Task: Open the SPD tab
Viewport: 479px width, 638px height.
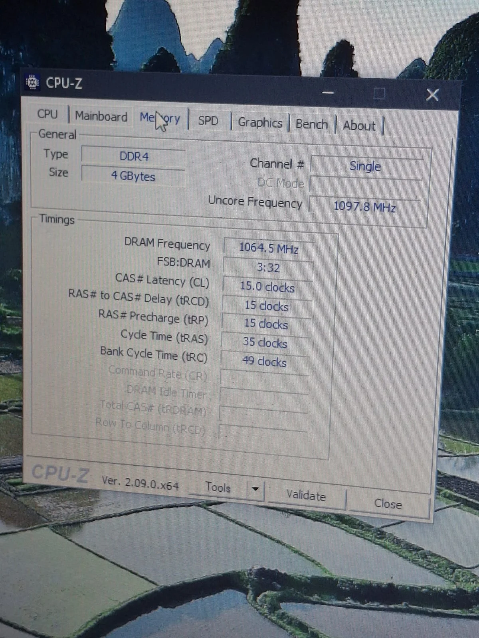Action: pos(208,120)
